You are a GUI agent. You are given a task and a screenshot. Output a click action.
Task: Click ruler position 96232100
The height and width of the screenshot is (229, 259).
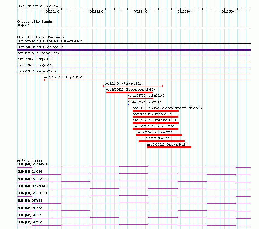coord(52,12)
